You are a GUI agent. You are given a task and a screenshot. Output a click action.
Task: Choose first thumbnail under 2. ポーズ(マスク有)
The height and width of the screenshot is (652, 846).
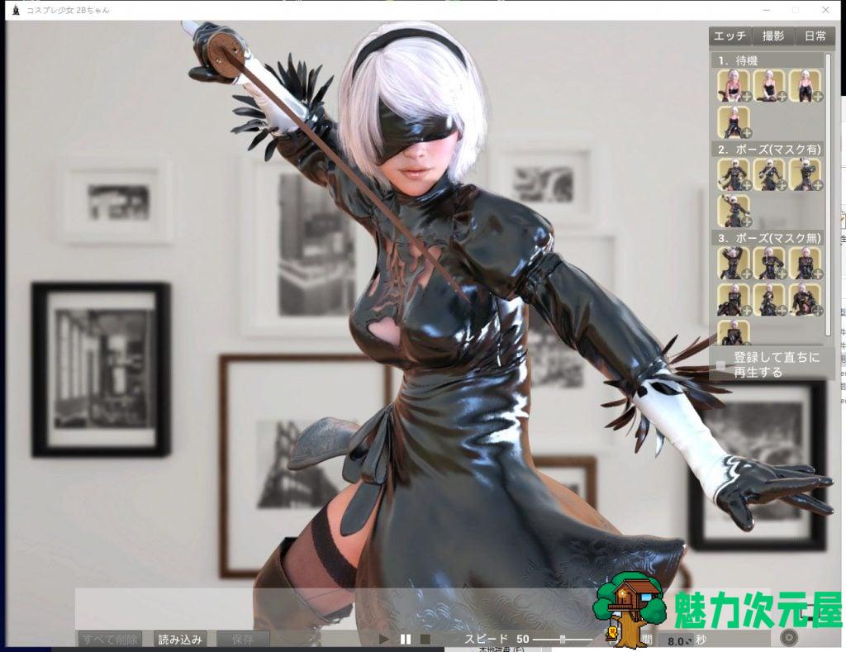click(734, 174)
